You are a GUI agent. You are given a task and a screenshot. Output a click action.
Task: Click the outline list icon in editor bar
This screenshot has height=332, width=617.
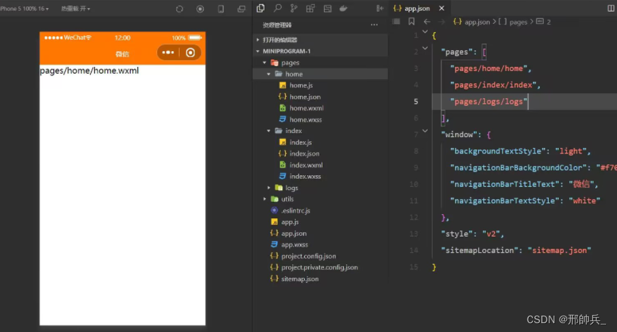click(x=396, y=22)
